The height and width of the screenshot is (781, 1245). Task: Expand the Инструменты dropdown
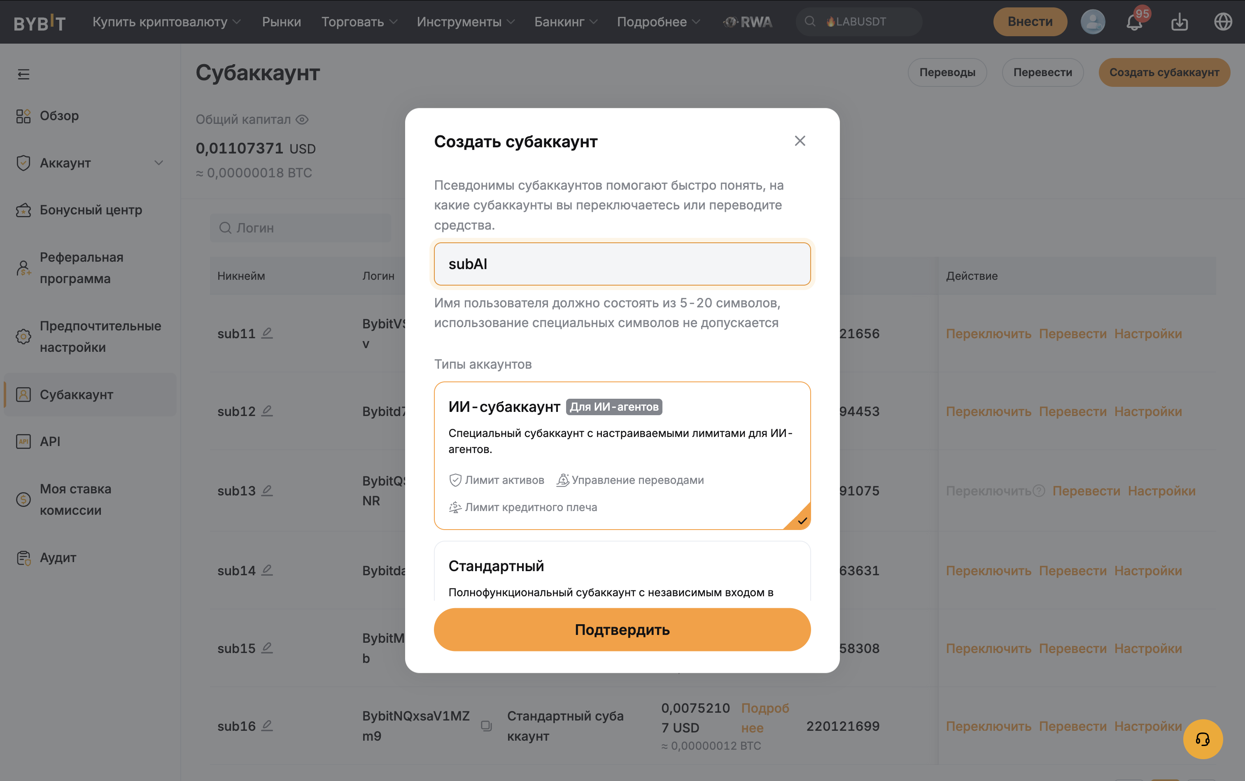click(x=466, y=22)
